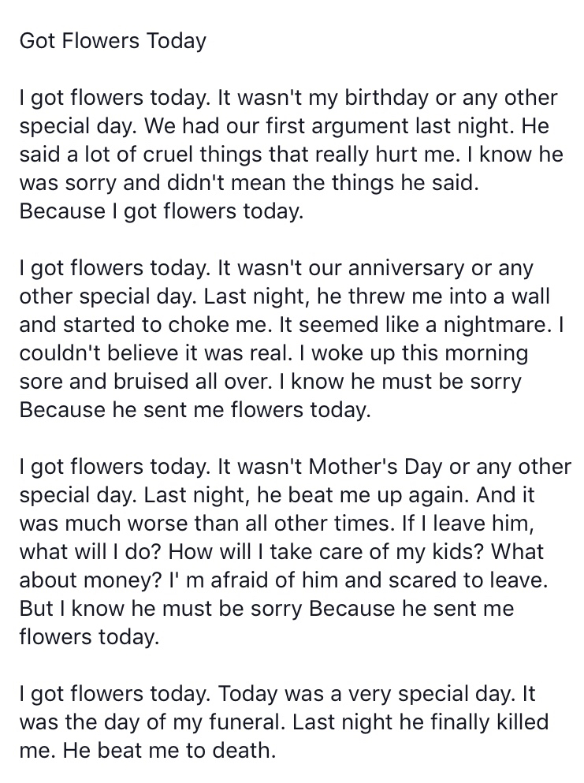This screenshot has width=584, height=783.
Task: Click the word 'funeral' in last paragraph
Action: [245, 722]
